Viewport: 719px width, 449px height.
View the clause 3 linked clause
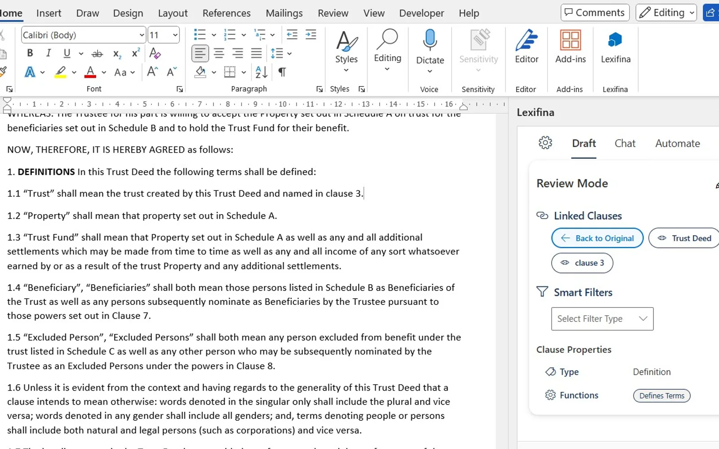[x=582, y=263]
